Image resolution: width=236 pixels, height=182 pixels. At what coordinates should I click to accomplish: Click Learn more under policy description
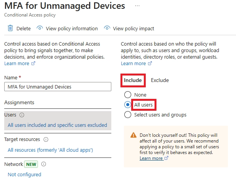click(x=17, y=64)
